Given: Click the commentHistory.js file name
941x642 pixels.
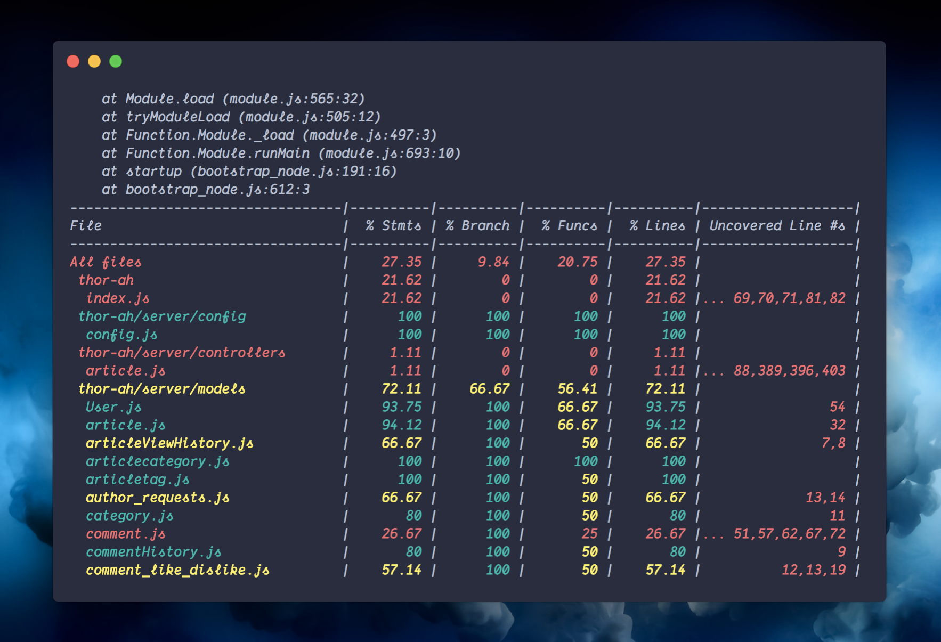Looking at the screenshot, I should [153, 552].
